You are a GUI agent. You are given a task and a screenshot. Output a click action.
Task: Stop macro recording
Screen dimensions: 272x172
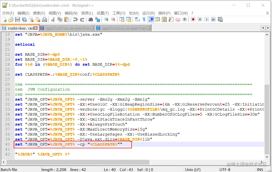pyautogui.click(x=200, y=19)
